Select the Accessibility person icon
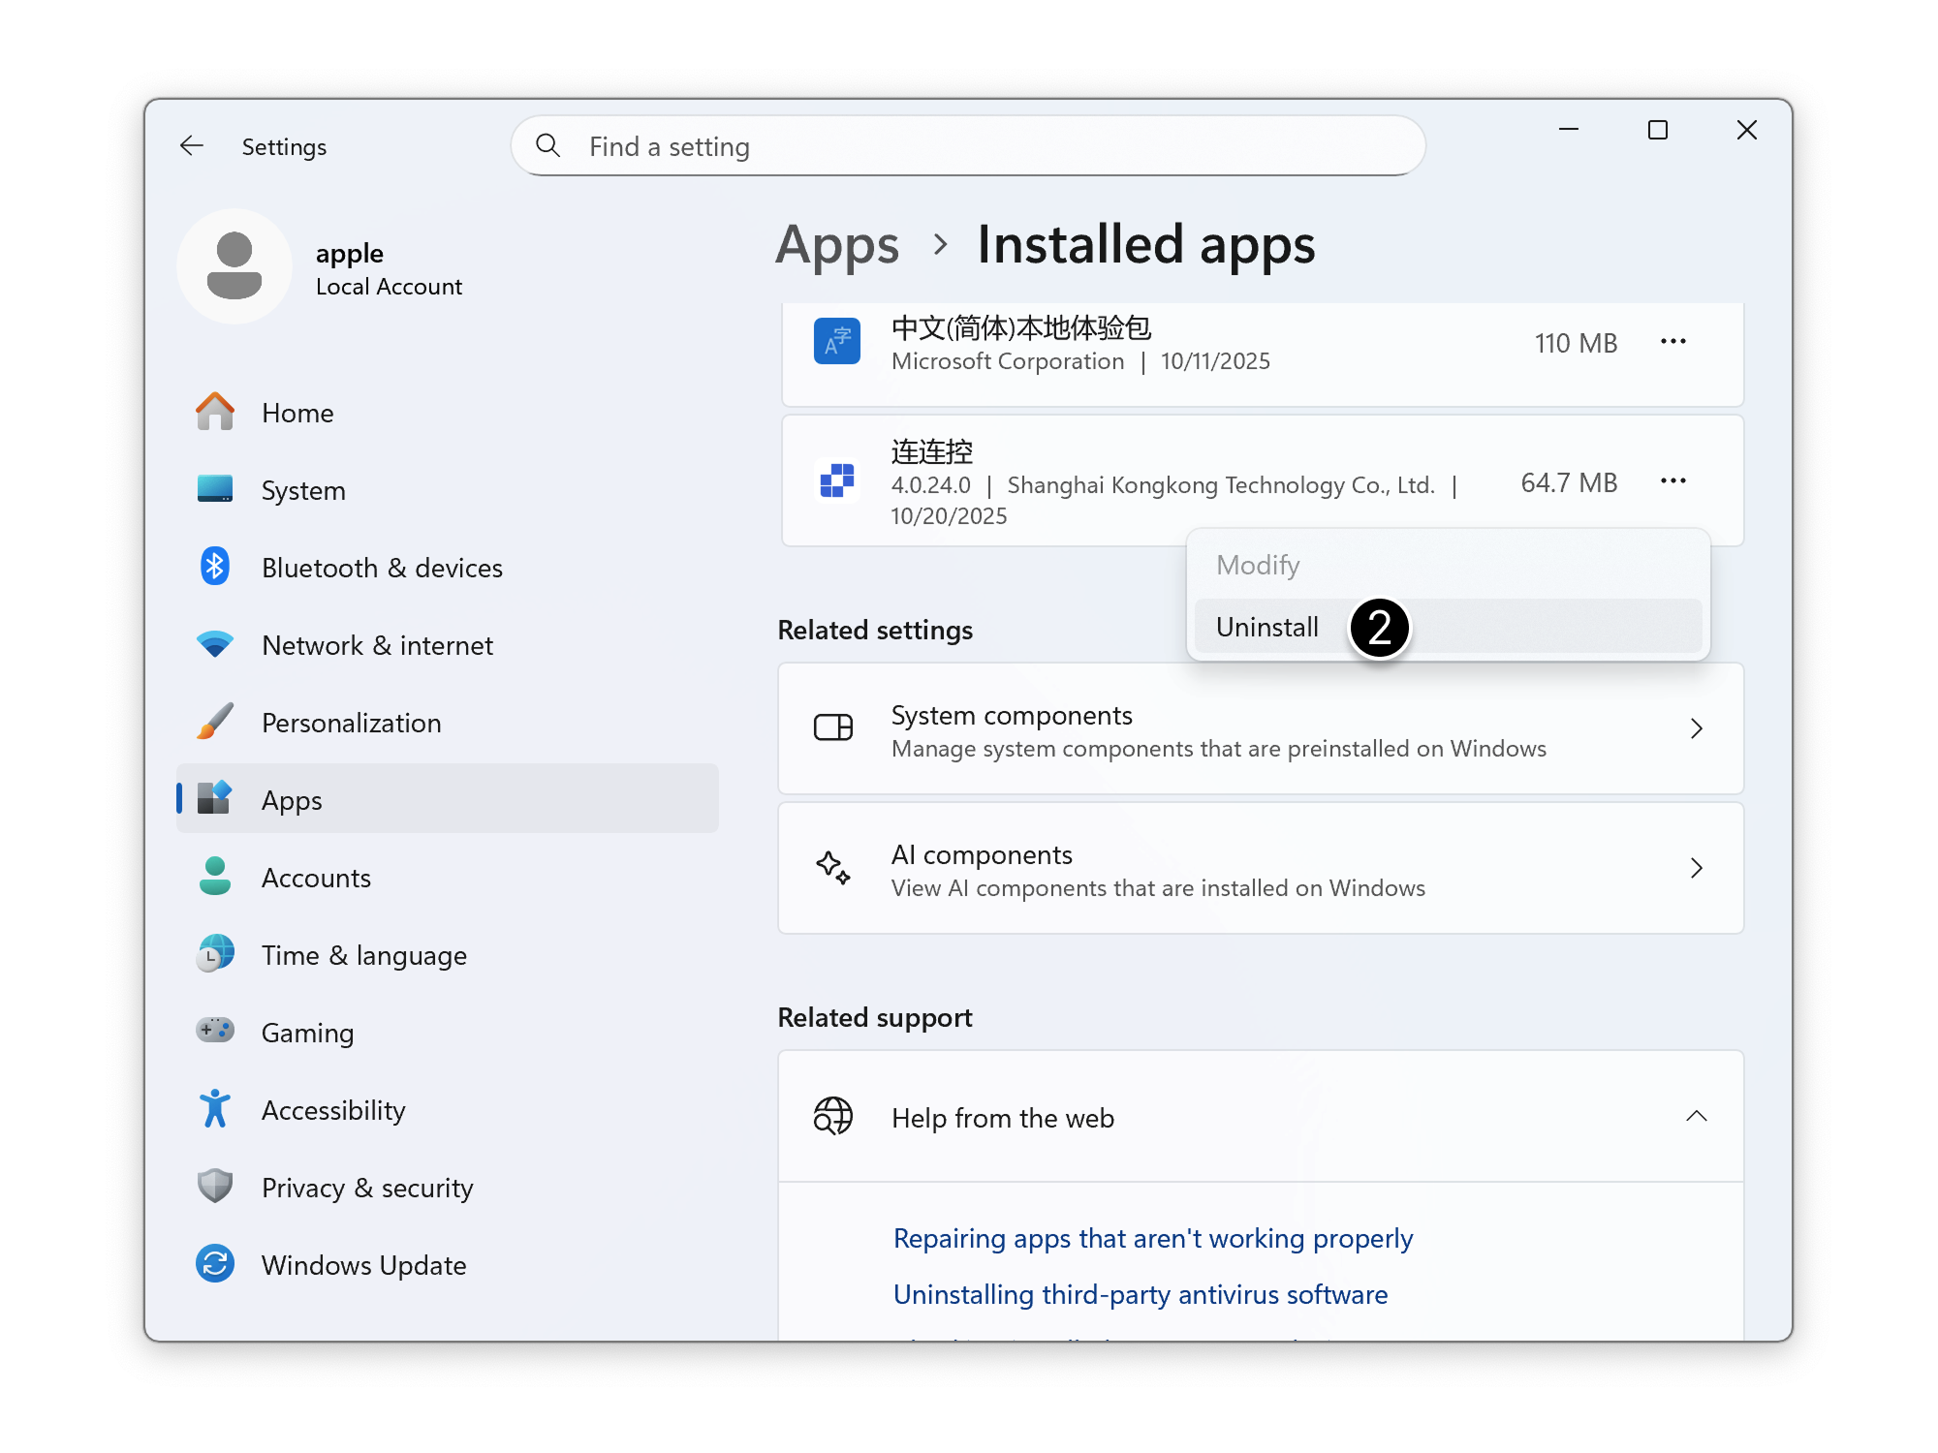Image resolution: width=1938 pixels, height=1453 pixels. tap(215, 1109)
